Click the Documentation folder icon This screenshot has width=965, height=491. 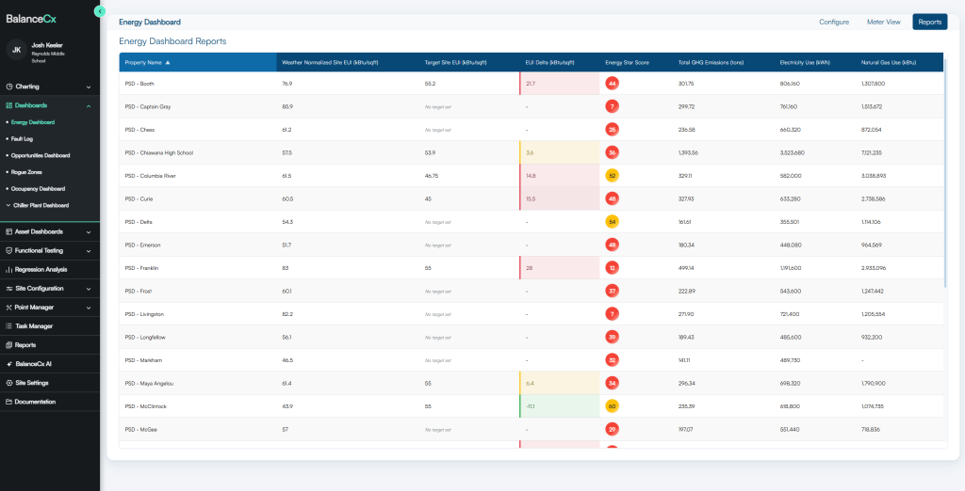pyautogui.click(x=9, y=402)
